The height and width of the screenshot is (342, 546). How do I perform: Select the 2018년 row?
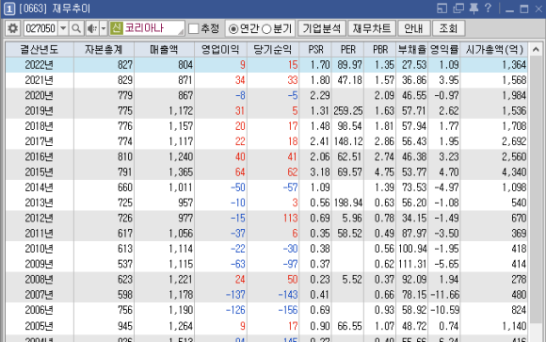coord(266,126)
